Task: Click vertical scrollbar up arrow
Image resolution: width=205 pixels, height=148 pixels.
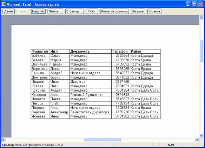Action: tap(201, 18)
